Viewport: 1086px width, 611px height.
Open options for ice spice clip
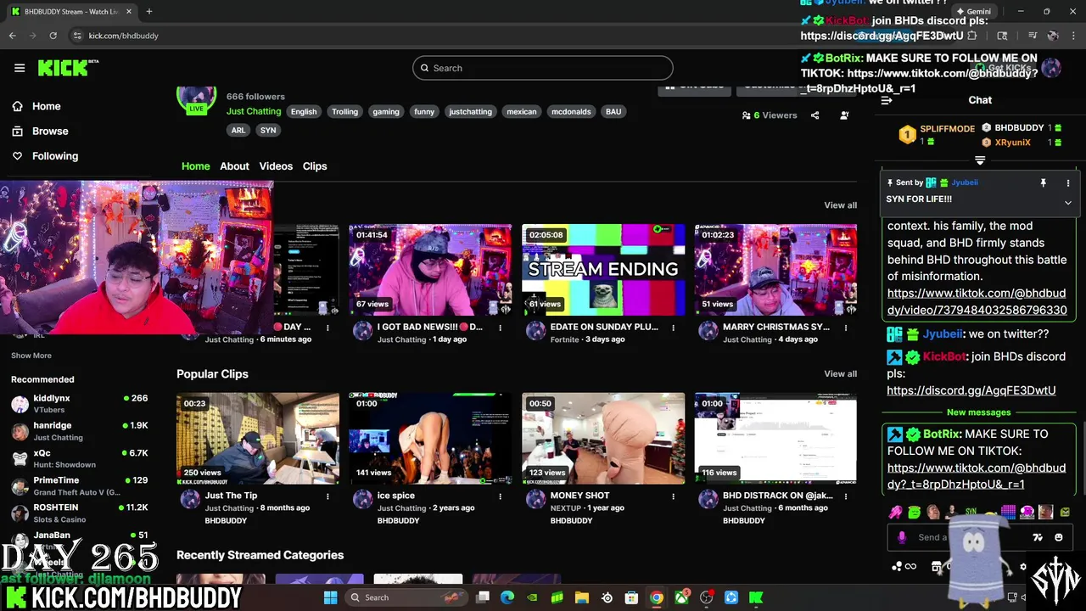(501, 496)
